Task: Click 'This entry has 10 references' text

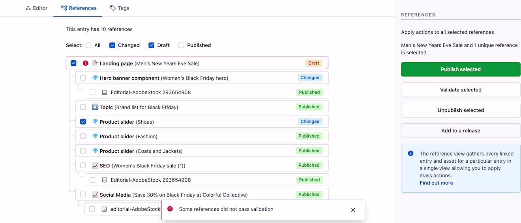Action: click(99, 29)
